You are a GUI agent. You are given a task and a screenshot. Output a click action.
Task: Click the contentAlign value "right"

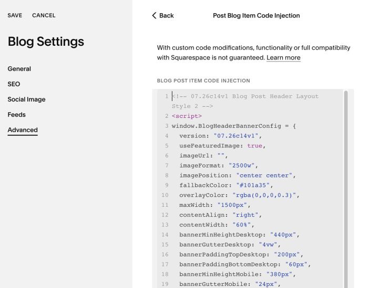click(246, 215)
